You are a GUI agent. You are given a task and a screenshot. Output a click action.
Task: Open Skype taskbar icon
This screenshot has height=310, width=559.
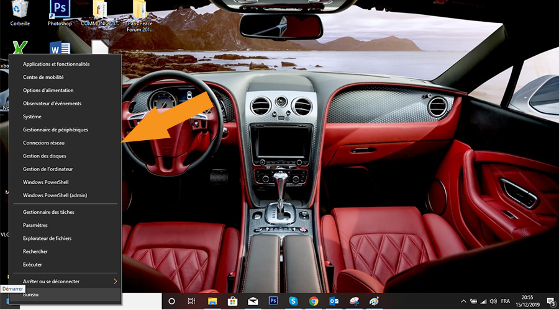293,301
